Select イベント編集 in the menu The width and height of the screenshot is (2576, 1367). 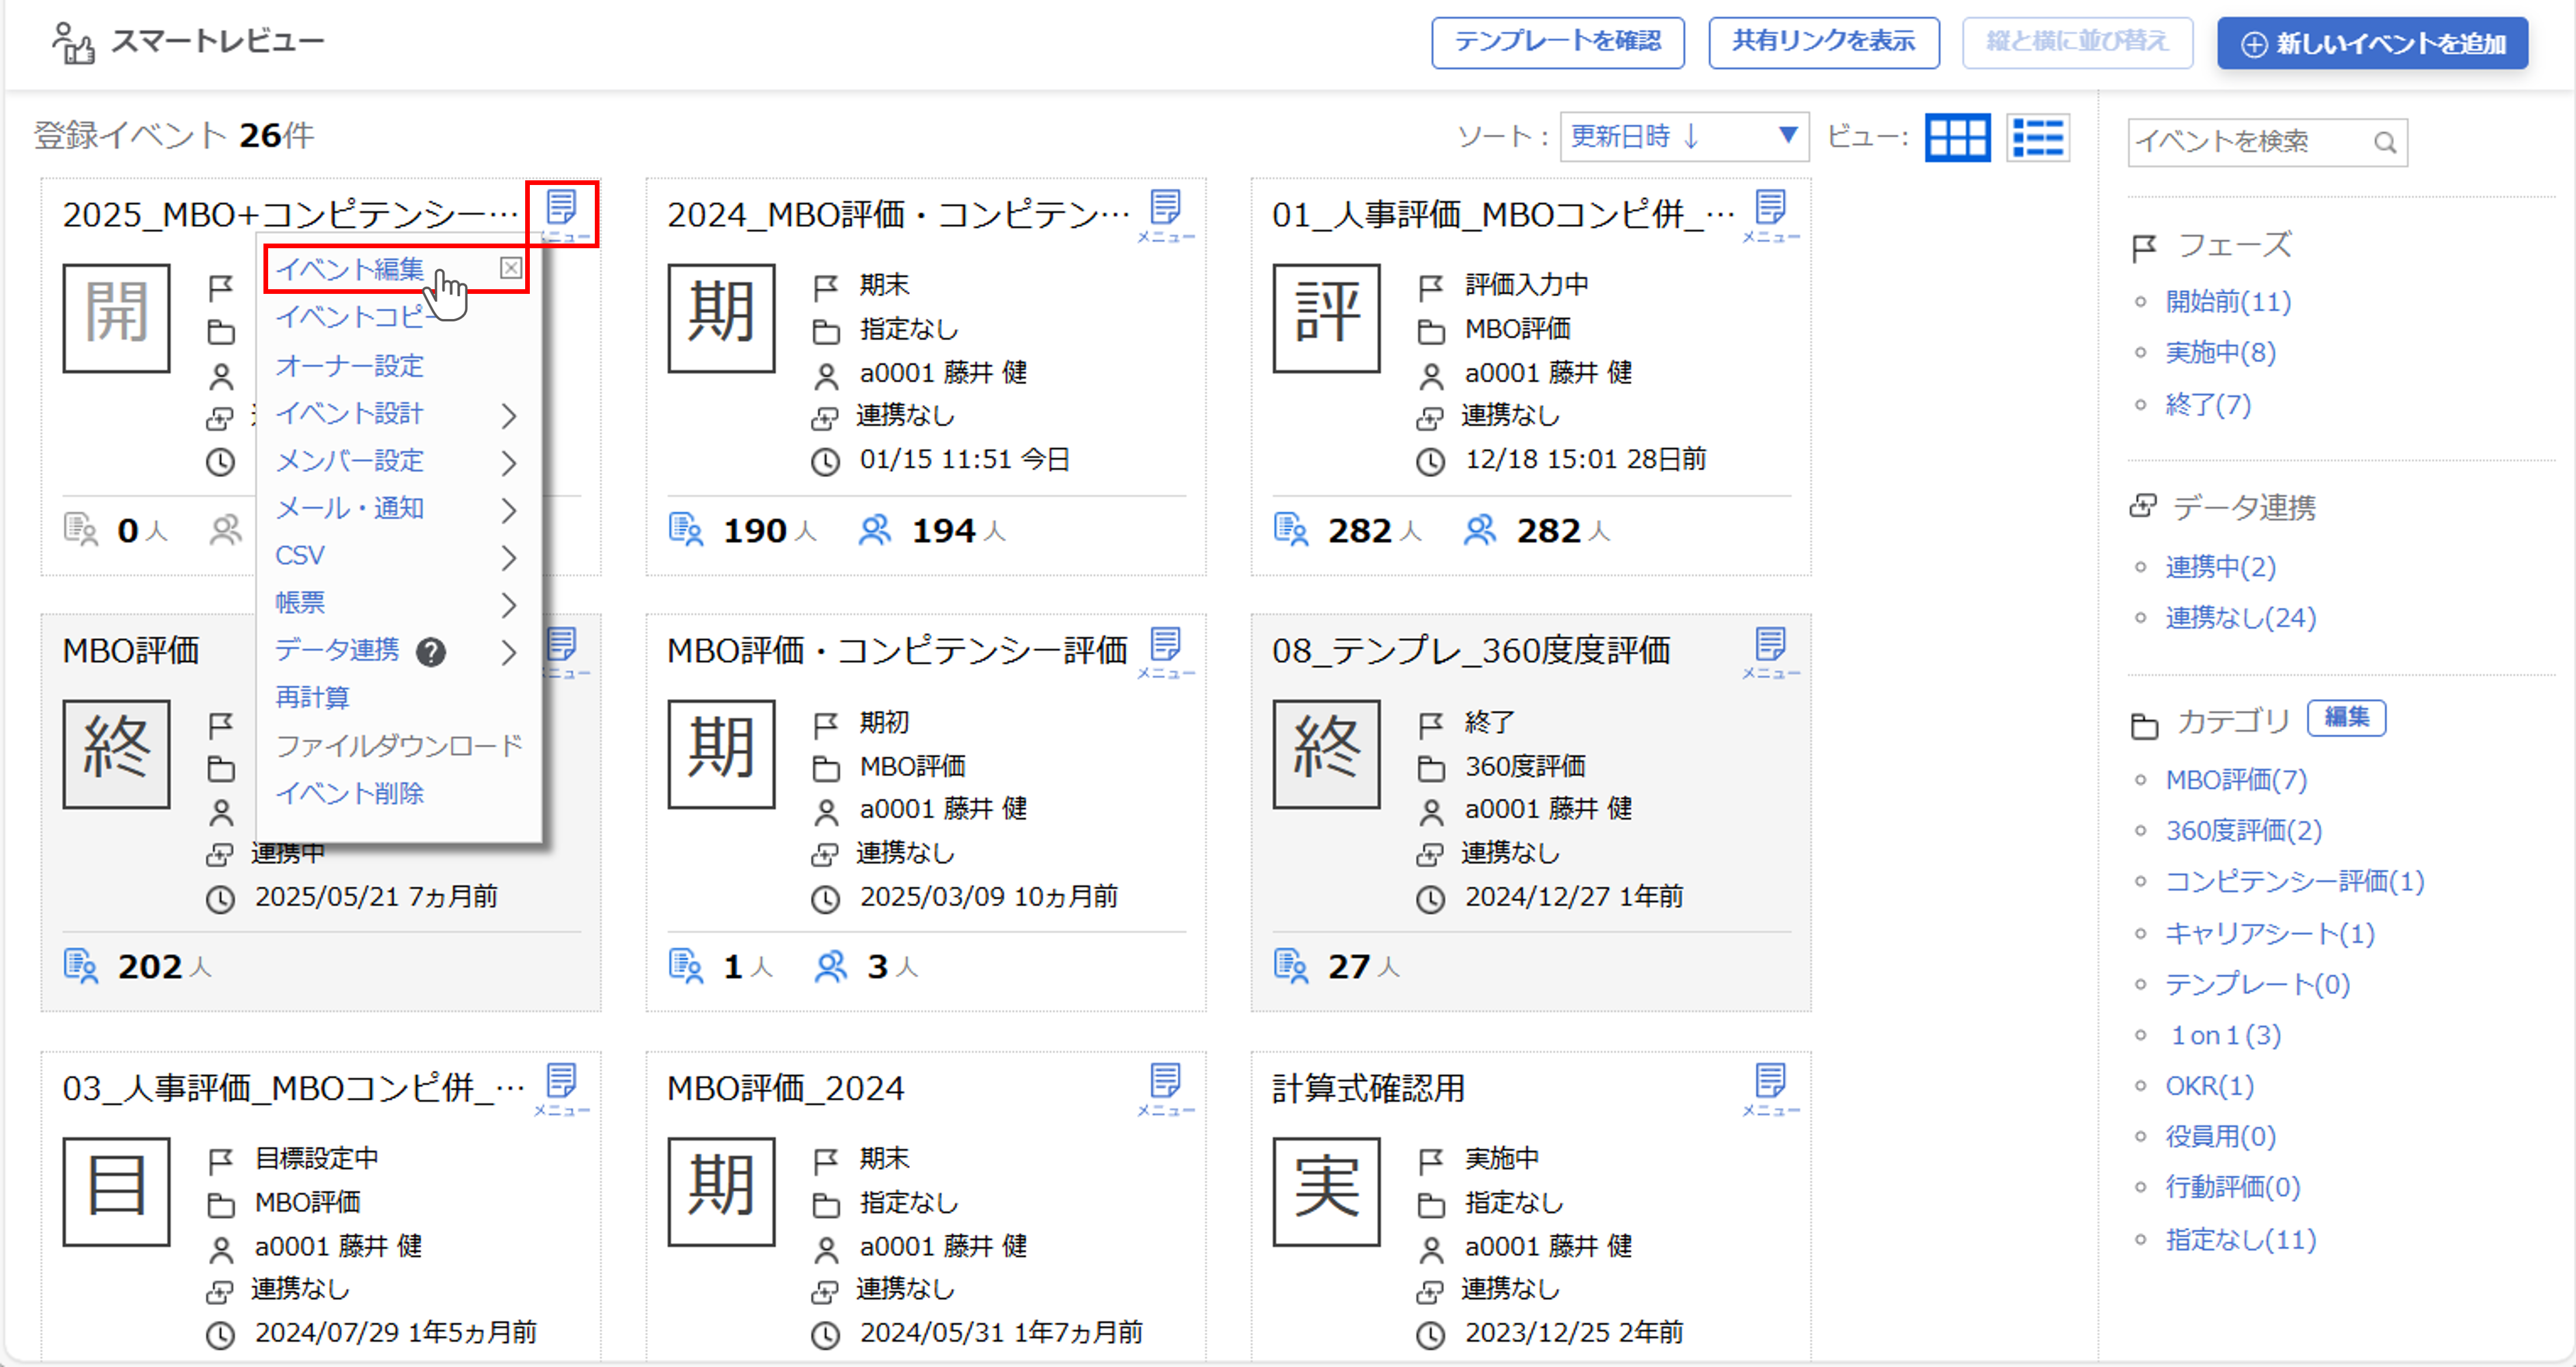click(x=350, y=269)
